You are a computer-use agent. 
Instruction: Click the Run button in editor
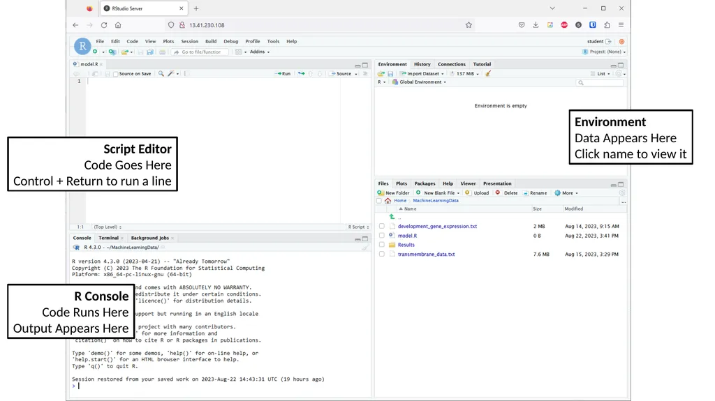283,73
